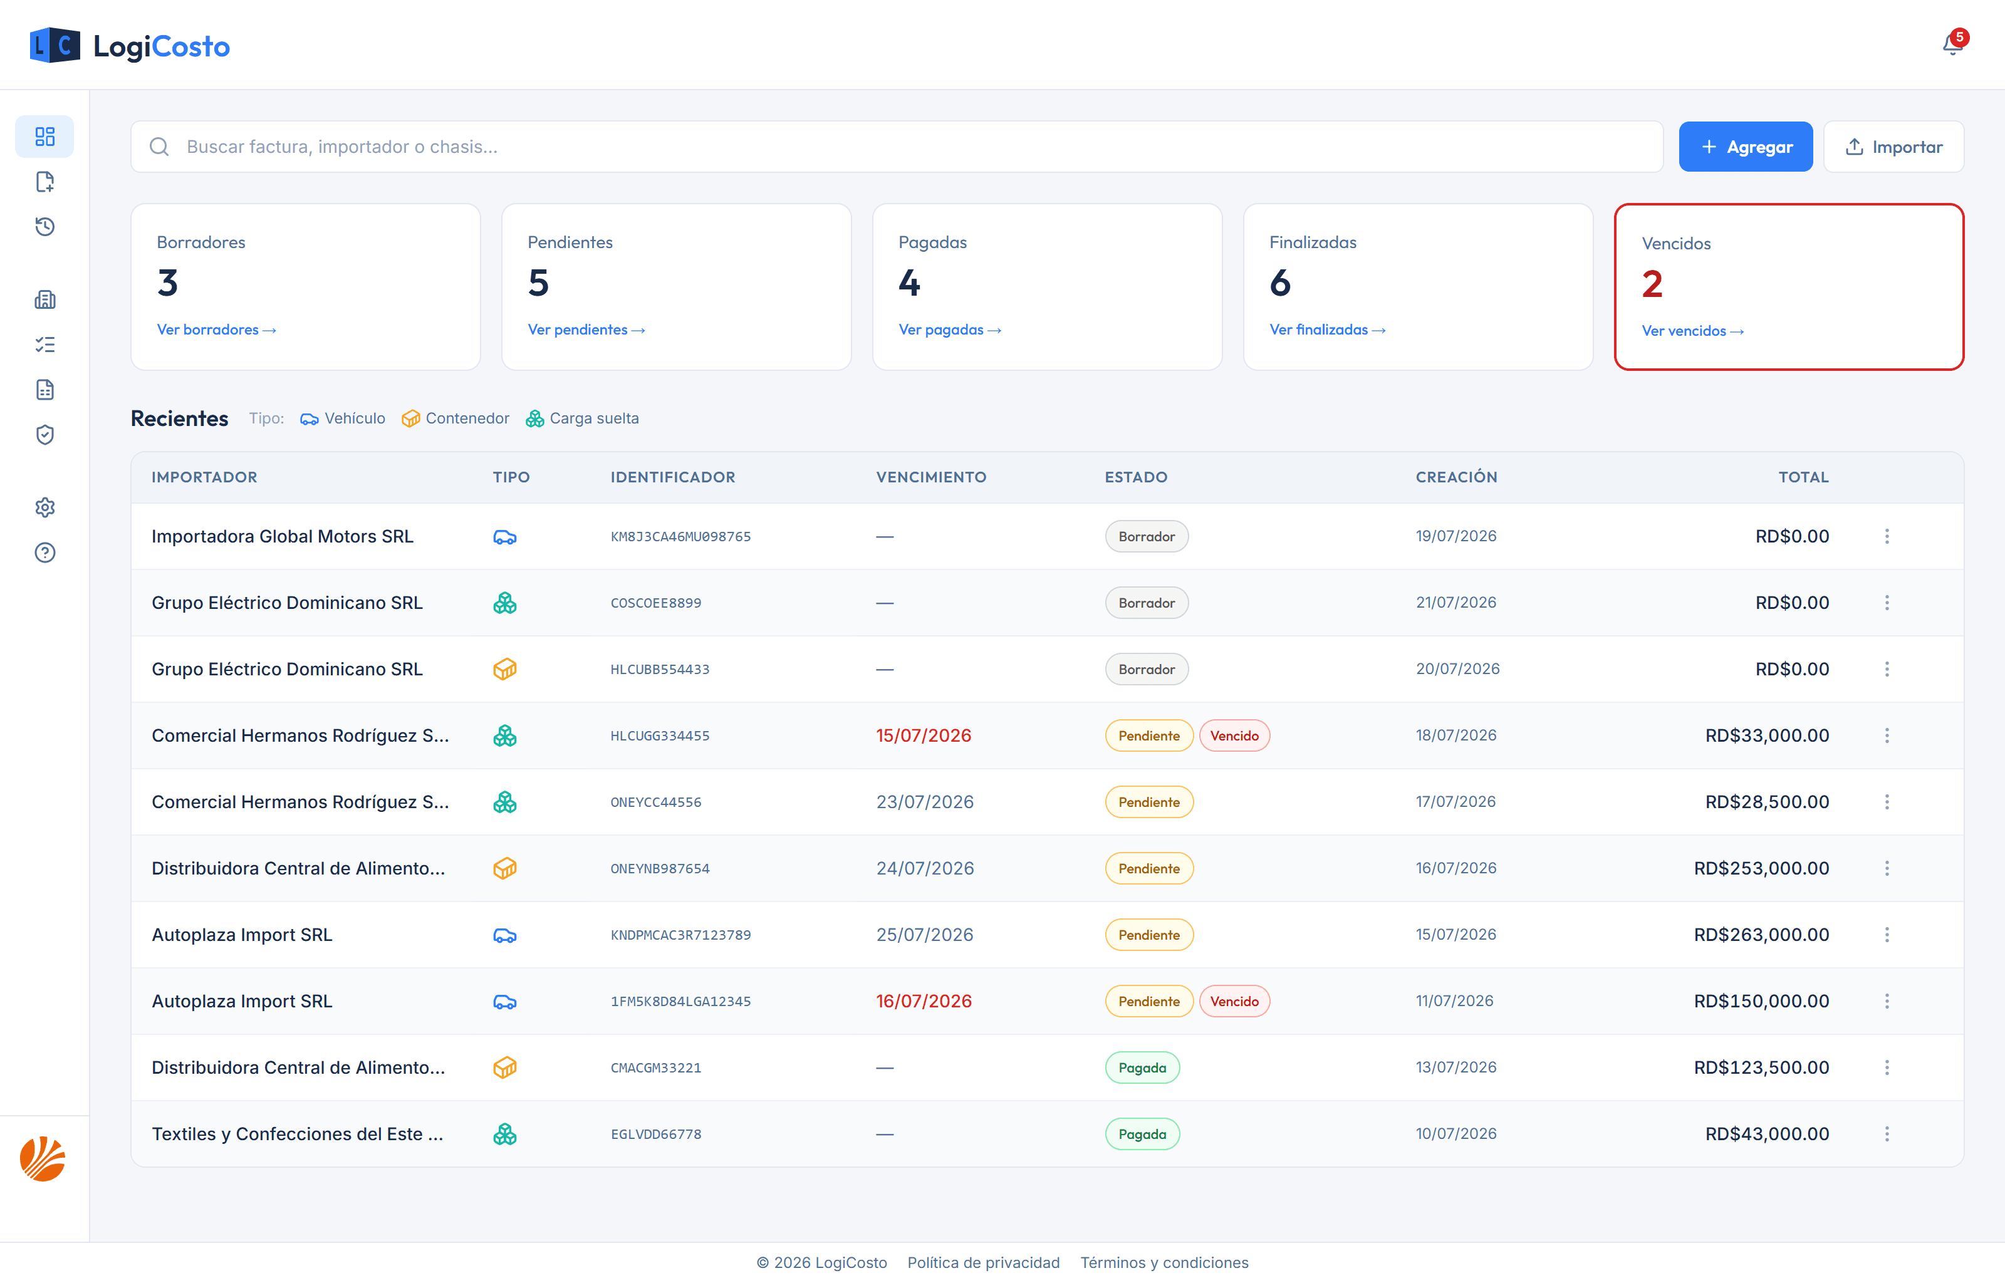Click the new document icon in sidebar

coord(45,182)
